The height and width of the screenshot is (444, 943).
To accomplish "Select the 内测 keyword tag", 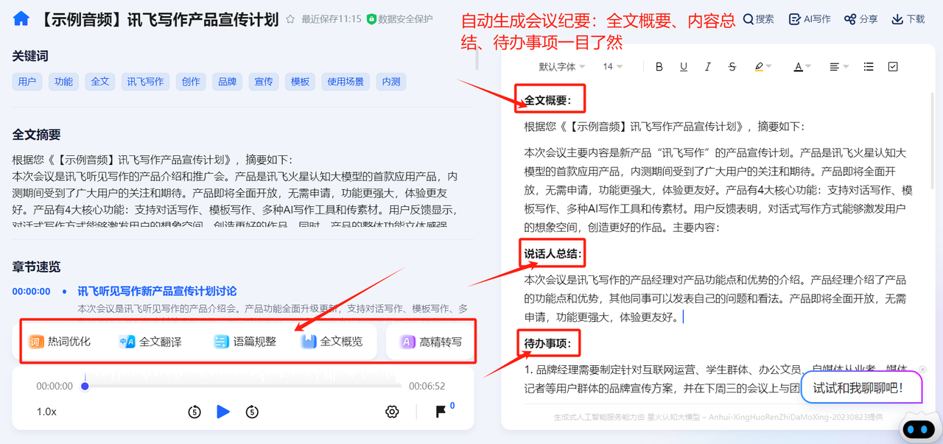I will pyautogui.click(x=391, y=82).
